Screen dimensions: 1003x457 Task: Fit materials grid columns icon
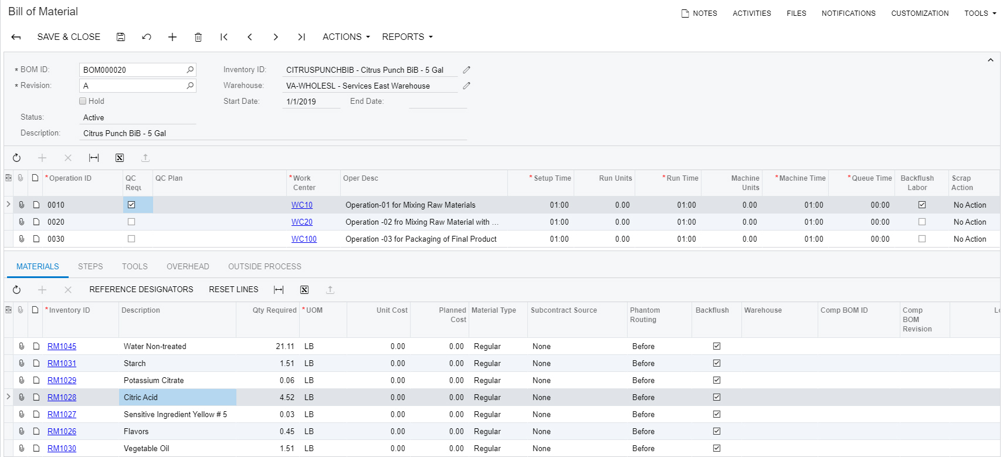click(279, 290)
